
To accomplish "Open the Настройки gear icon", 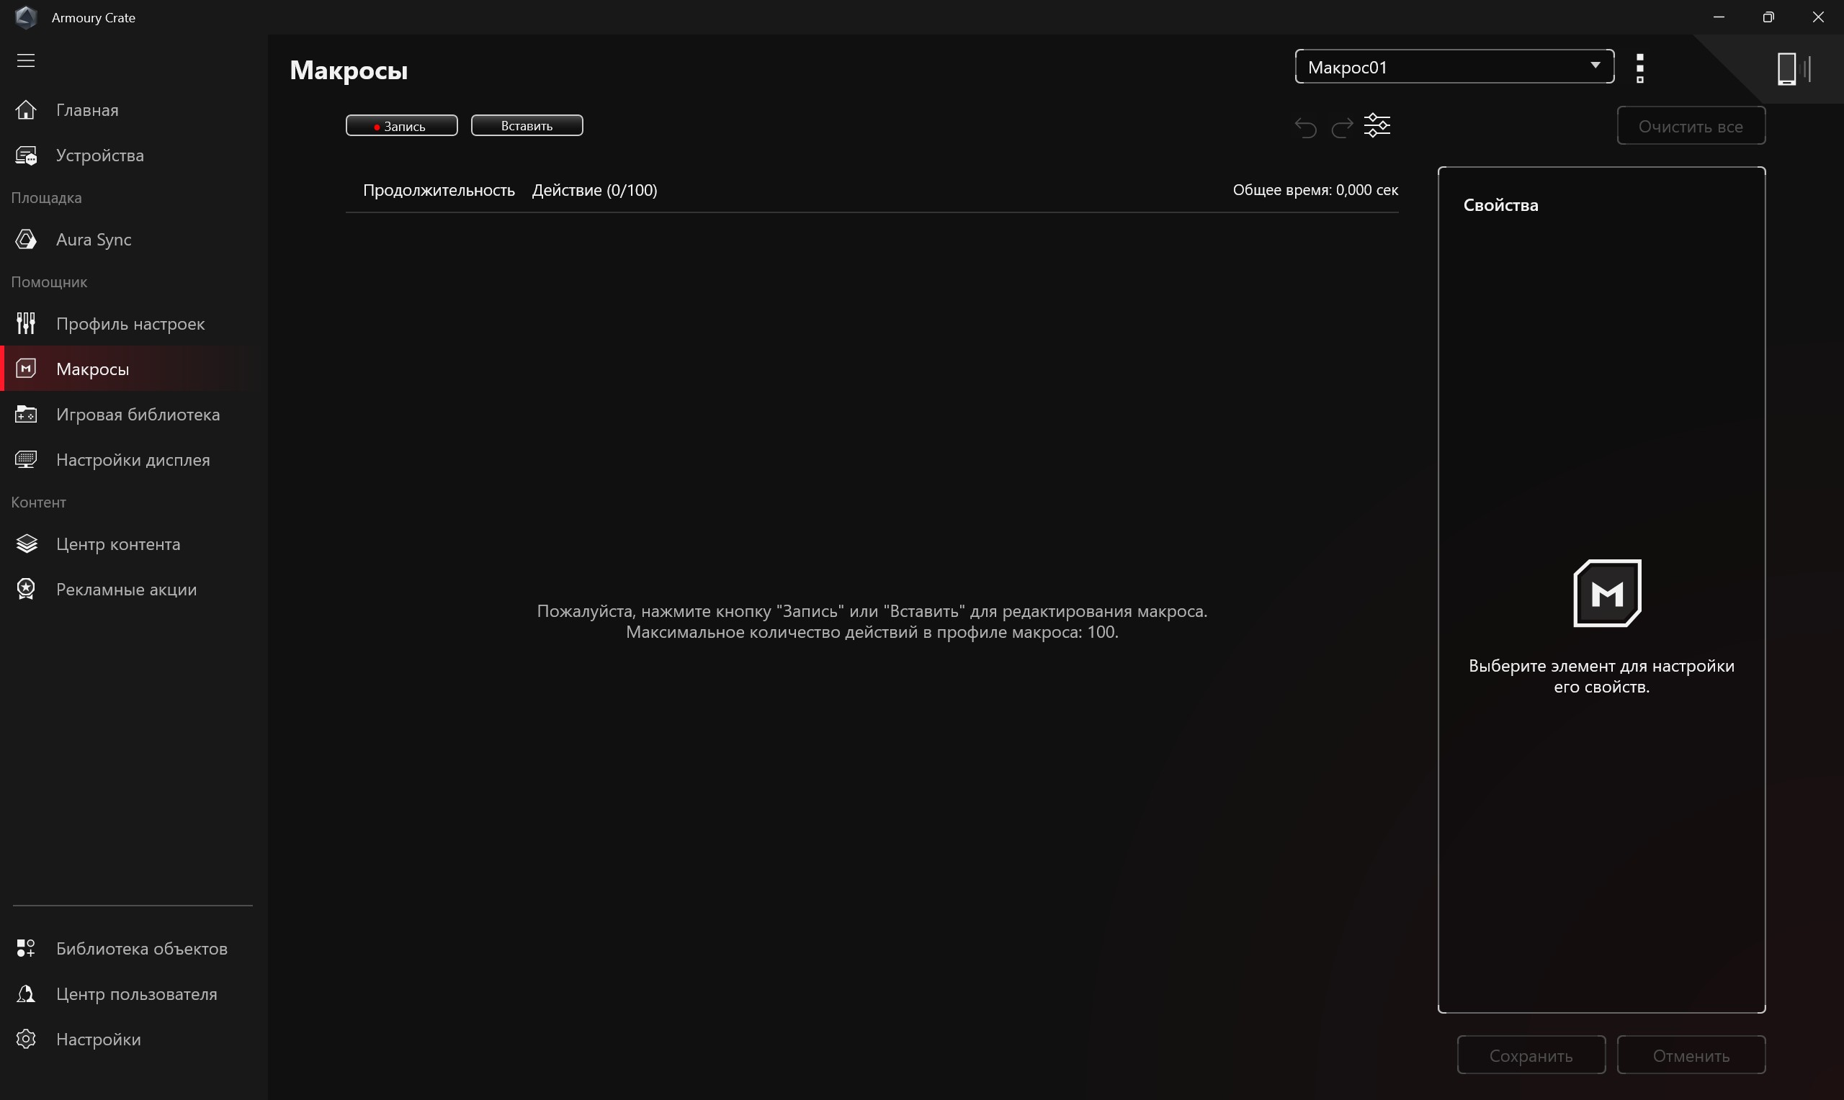I will (26, 1040).
